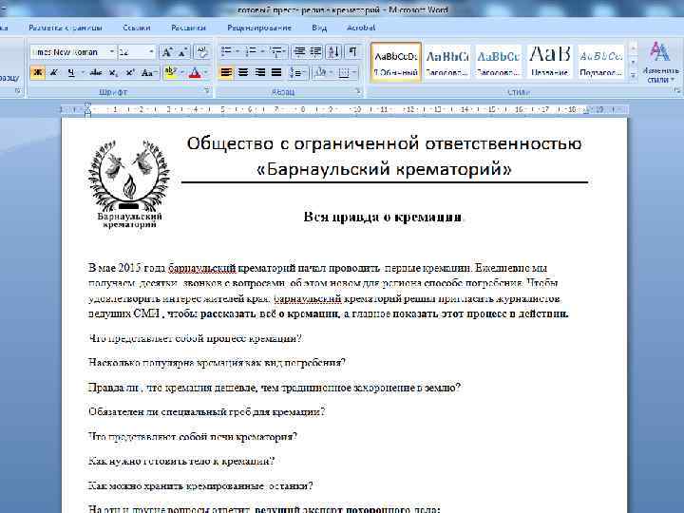Center paragraph text

[243, 72]
